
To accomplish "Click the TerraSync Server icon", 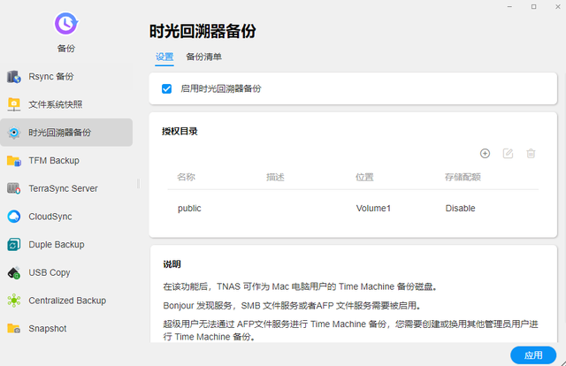I will click(14, 188).
